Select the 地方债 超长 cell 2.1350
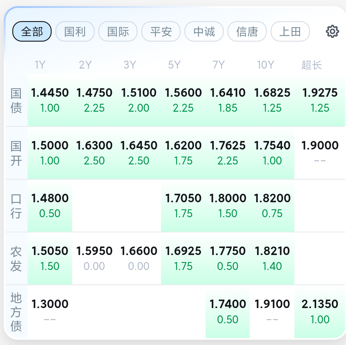This screenshot has height=345, width=346. tap(320, 312)
